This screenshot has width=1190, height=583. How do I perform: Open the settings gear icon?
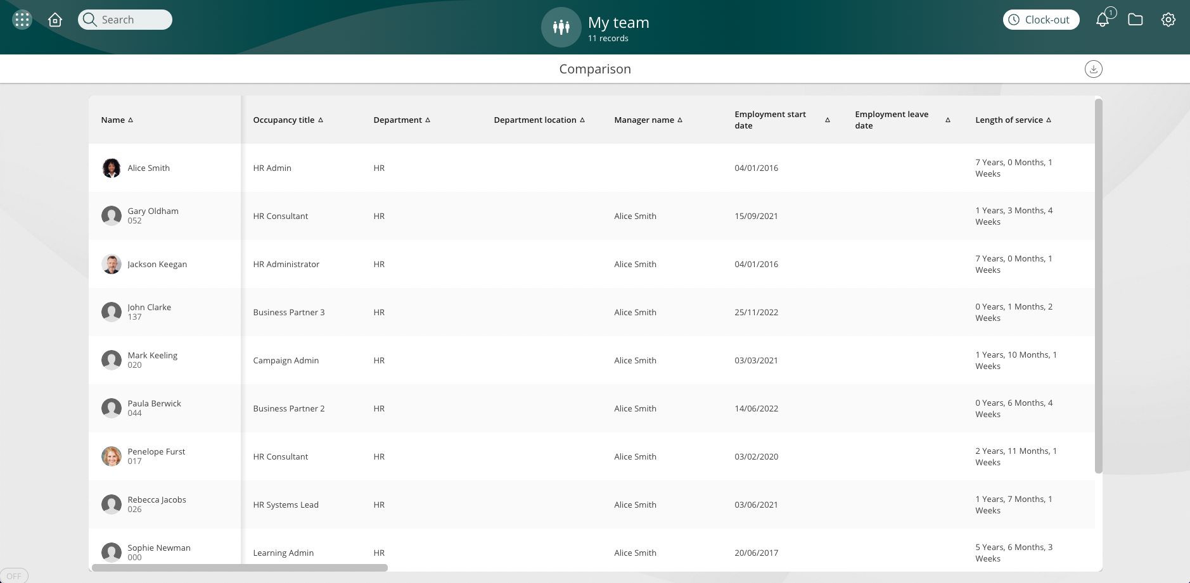click(x=1168, y=20)
